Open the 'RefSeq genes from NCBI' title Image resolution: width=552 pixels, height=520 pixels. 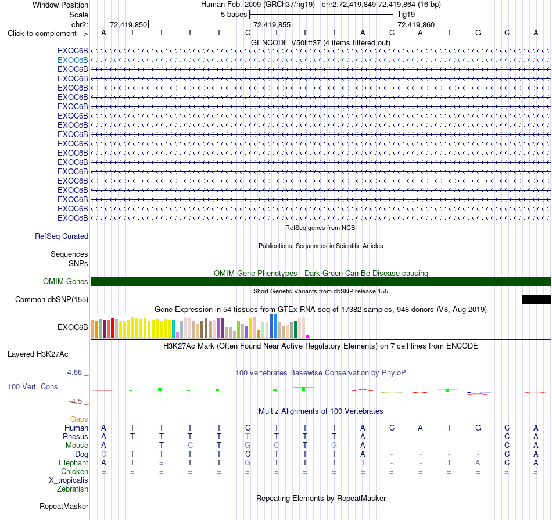(321, 228)
